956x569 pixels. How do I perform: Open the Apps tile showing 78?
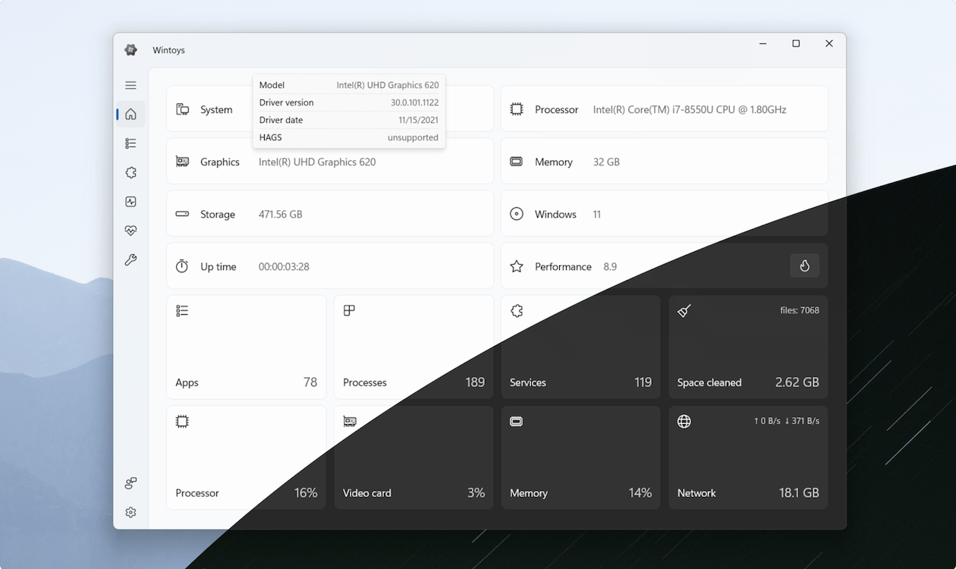[x=246, y=347]
